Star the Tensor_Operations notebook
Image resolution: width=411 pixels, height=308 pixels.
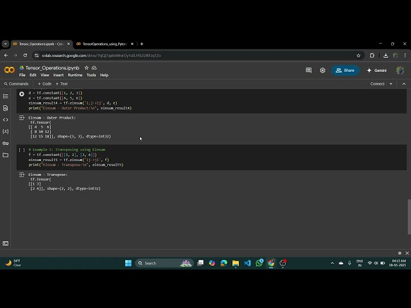click(87, 68)
